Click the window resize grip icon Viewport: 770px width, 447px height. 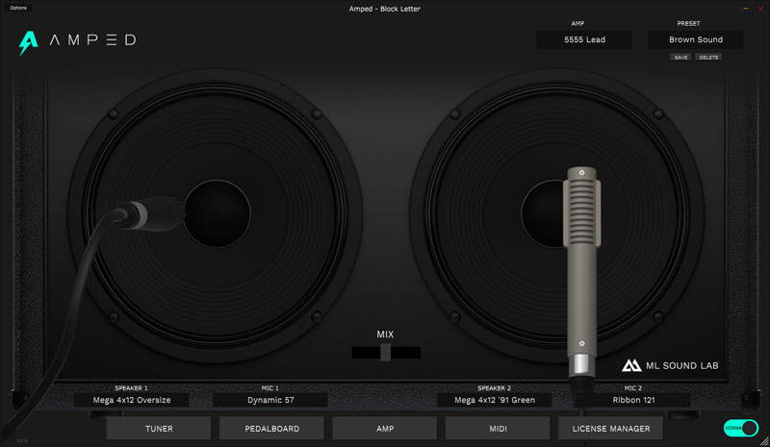[764, 441]
